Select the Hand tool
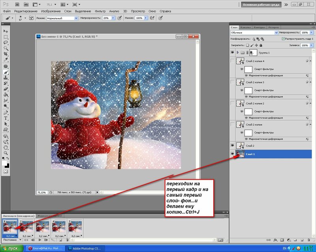The image size is (316, 252). coord(6,148)
